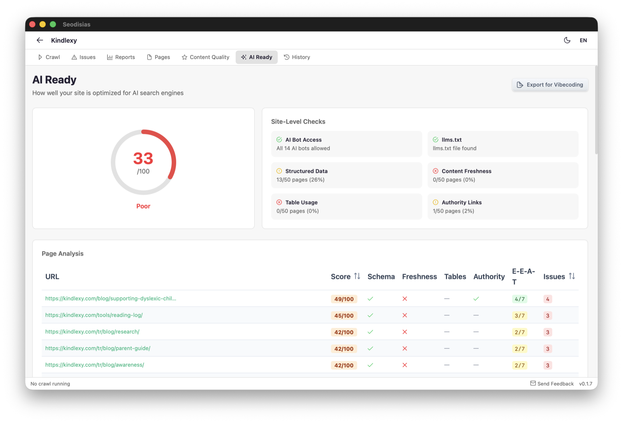The width and height of the screenshot is (623, 423).
Task: Toggle dark mode with the moon icon
Action: [x=567, y=40]
